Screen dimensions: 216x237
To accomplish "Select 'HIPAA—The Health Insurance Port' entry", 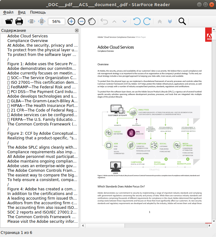I will tap(42, 106).
